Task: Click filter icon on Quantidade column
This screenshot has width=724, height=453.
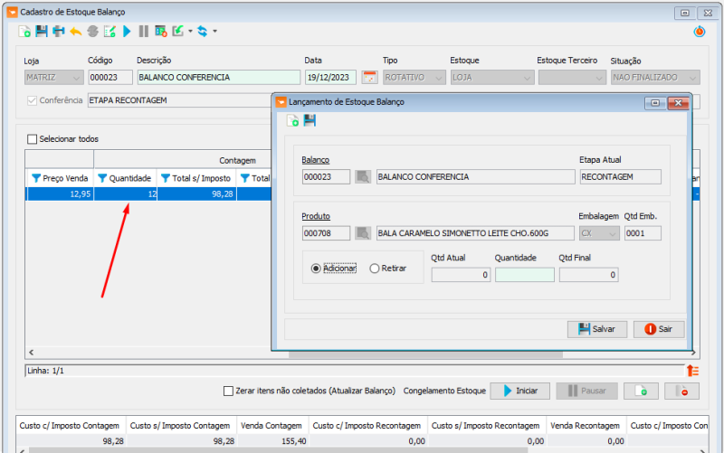Action: (x=102, y=178)
